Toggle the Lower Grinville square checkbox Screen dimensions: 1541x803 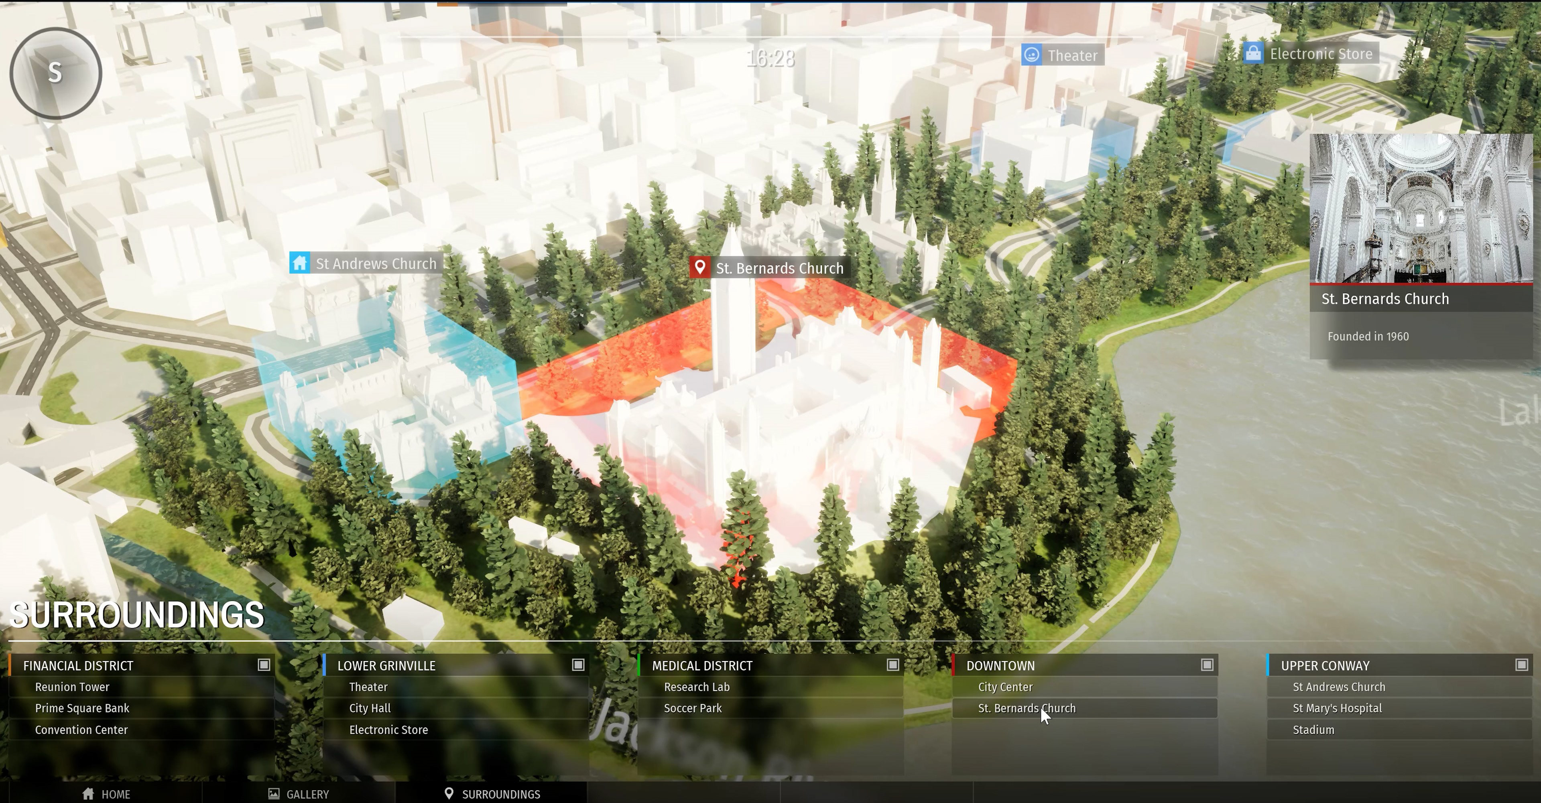pos(578,665)
